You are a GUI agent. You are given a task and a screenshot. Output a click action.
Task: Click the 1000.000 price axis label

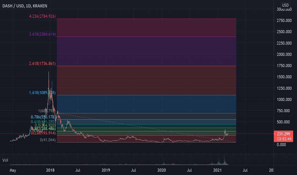pyautogui.click(x=284, y=100)
